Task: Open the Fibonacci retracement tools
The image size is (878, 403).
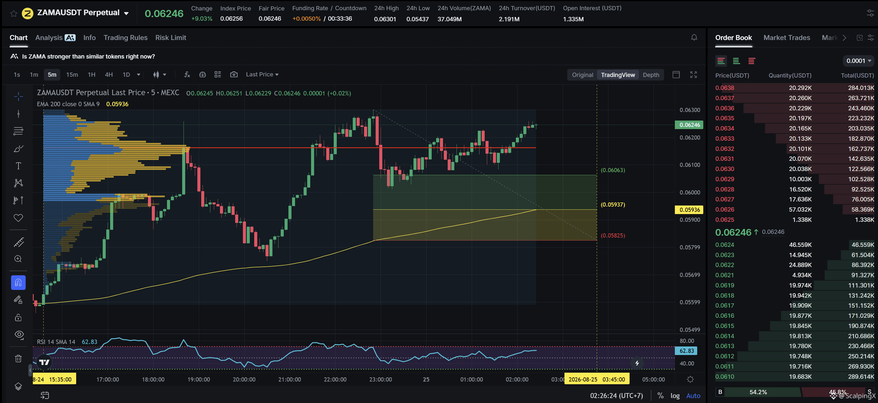Action: (18, 131)
